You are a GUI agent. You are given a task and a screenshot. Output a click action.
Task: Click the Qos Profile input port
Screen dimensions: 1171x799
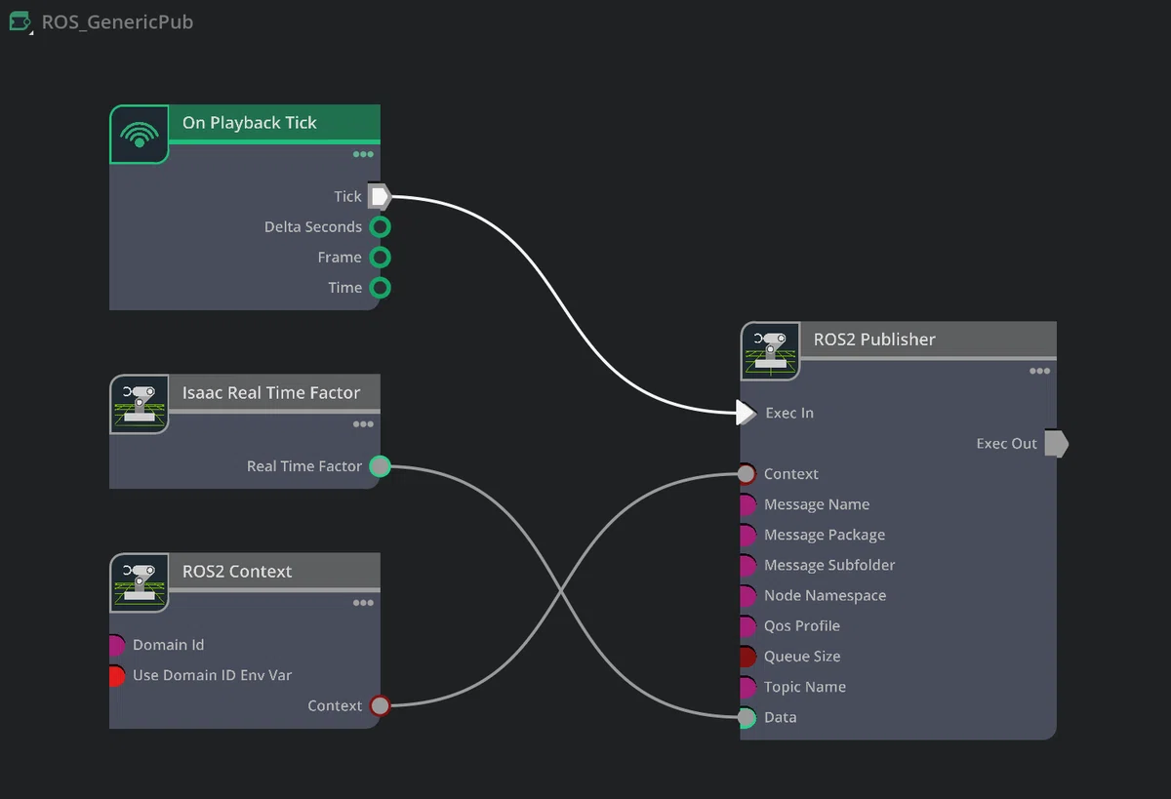[747, 626]
